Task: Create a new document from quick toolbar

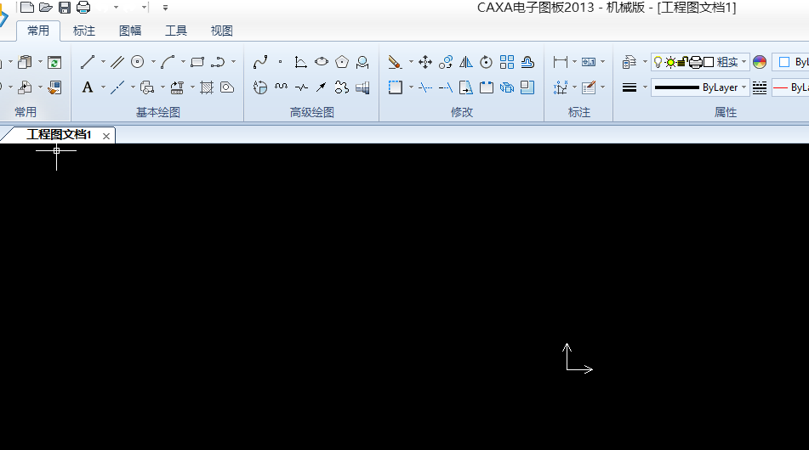Action: coord(27,7)
